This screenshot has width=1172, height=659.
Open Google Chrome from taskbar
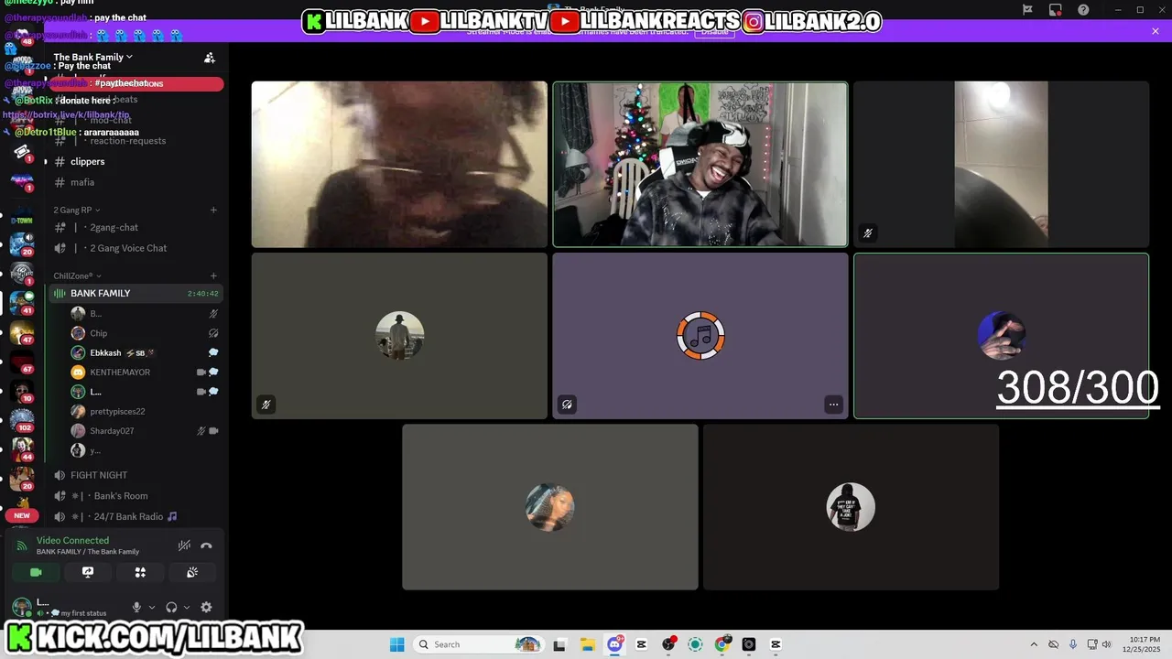[x=722, y=644]
